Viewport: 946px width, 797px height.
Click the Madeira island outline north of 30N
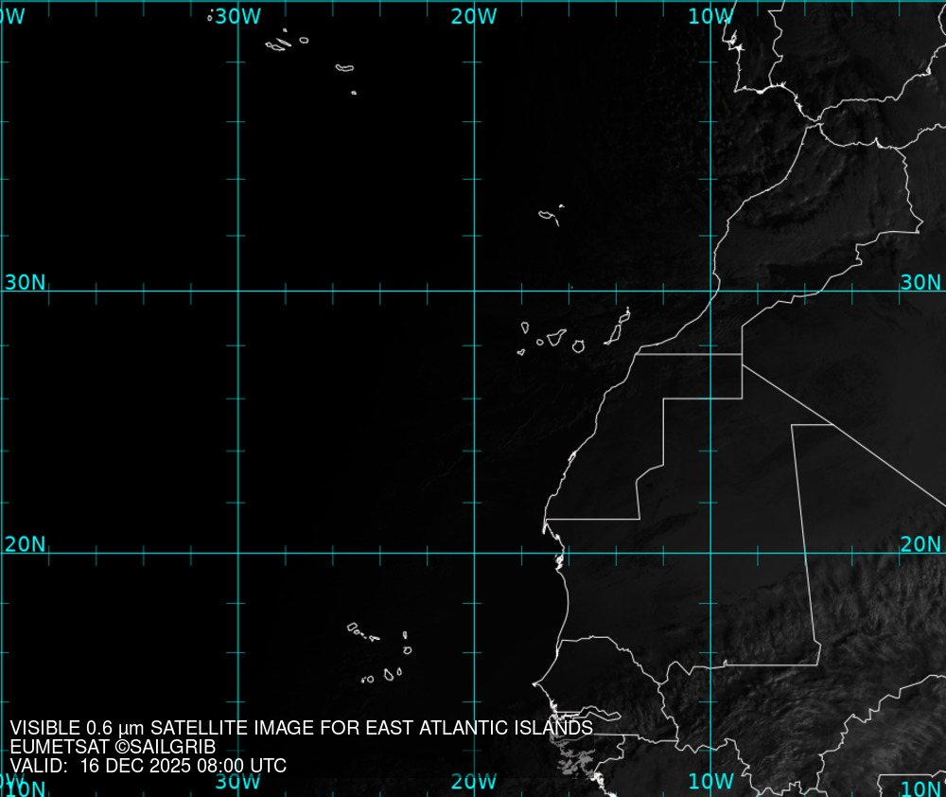coord(548,216)
